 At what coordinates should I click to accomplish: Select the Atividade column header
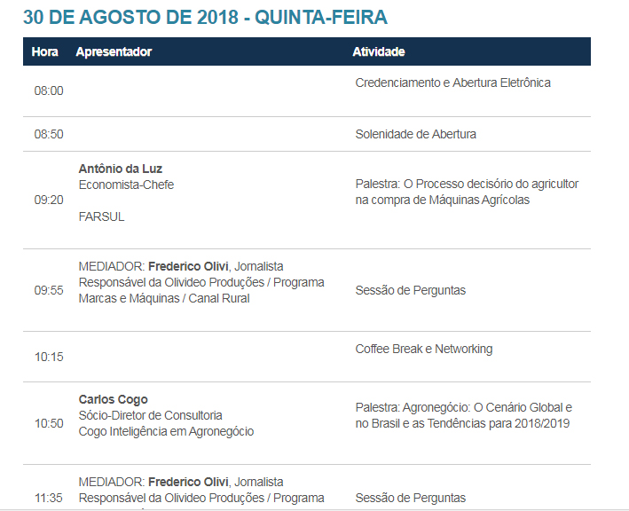click(379, 52)
